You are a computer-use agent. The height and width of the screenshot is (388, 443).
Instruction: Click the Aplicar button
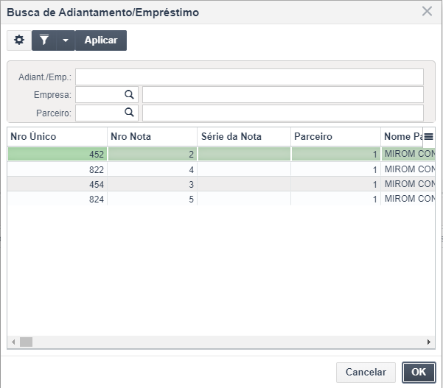[x=101, y=40]
